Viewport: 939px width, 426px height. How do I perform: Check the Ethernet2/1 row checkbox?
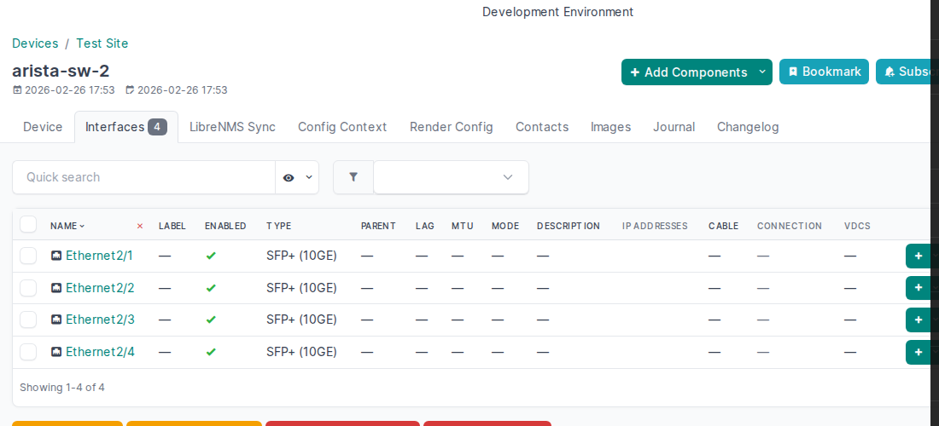[x=28, y=256]
